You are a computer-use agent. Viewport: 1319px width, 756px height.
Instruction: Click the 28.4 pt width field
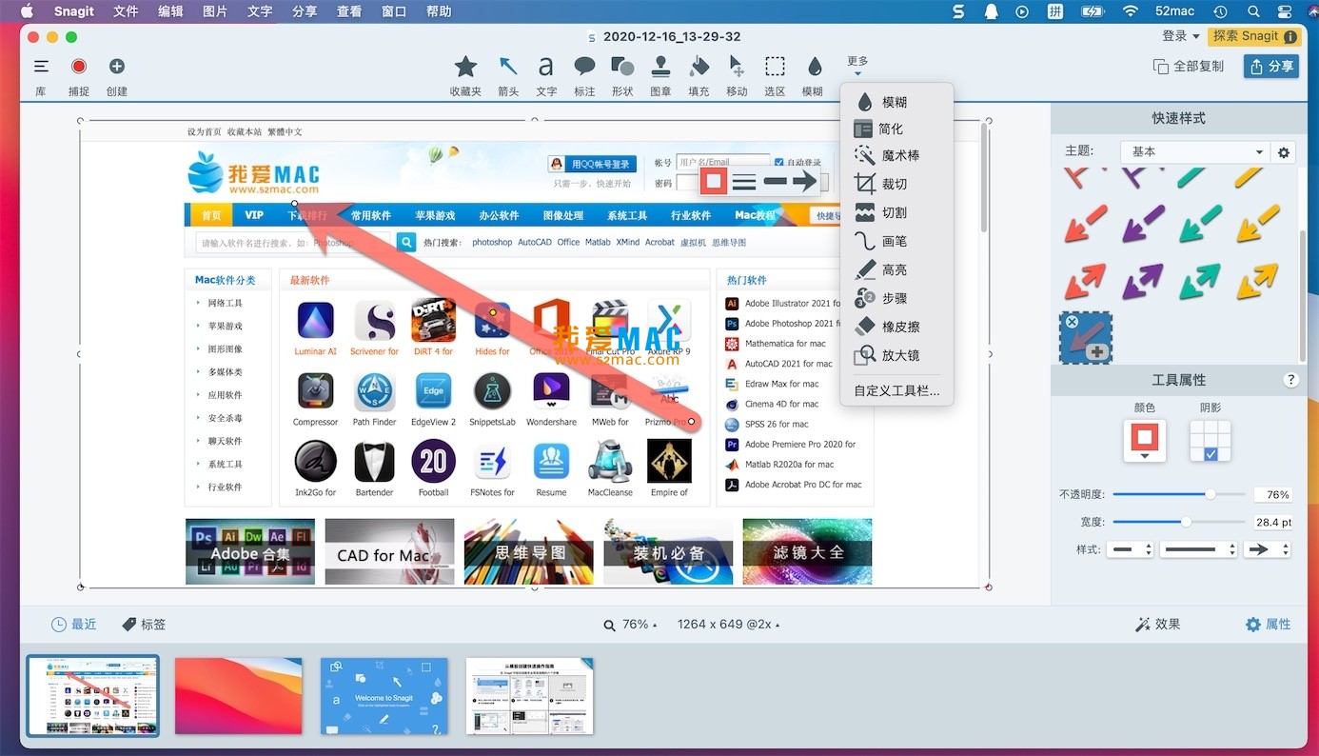pyautogui.click(x=1272, y=522)
